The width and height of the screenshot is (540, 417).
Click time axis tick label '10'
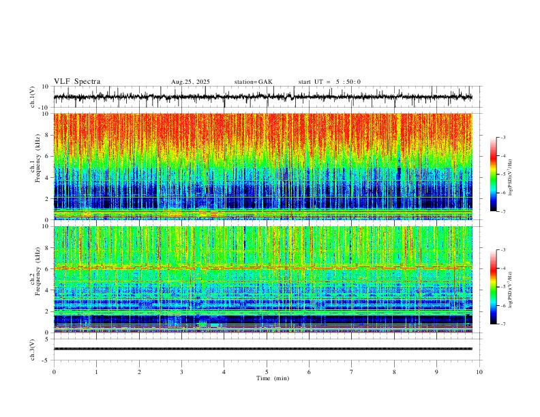pyautogui.click(x=479, y=372)
